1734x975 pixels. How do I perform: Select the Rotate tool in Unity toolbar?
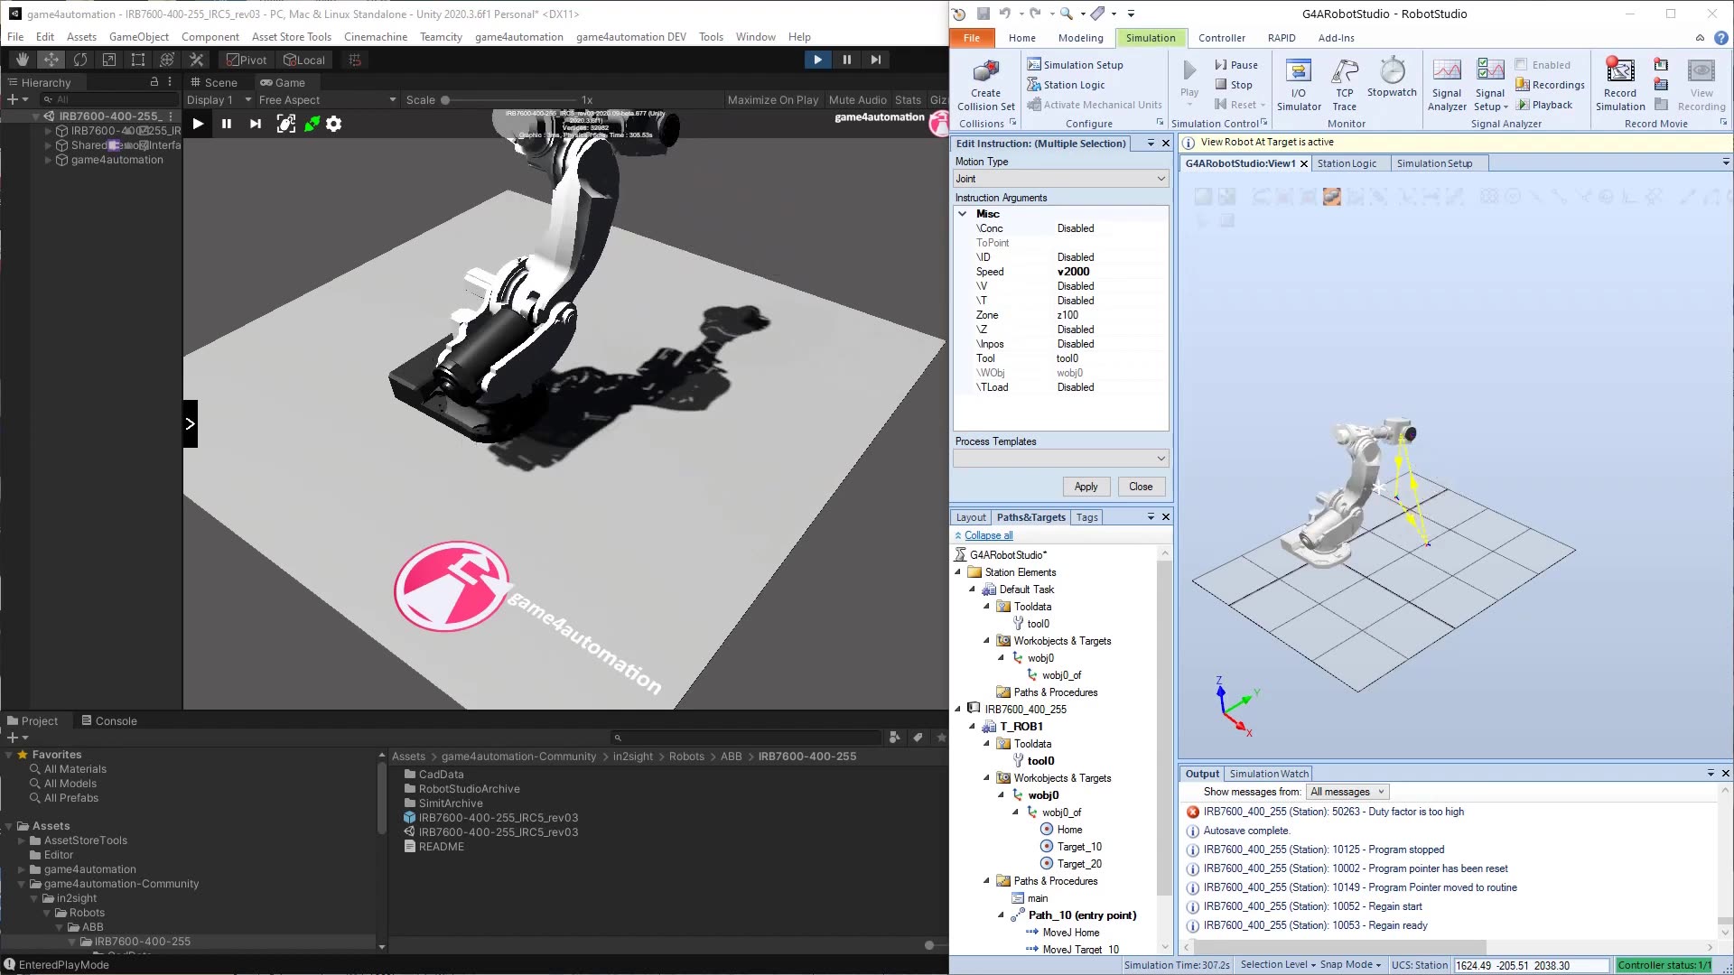coord(81,59)
